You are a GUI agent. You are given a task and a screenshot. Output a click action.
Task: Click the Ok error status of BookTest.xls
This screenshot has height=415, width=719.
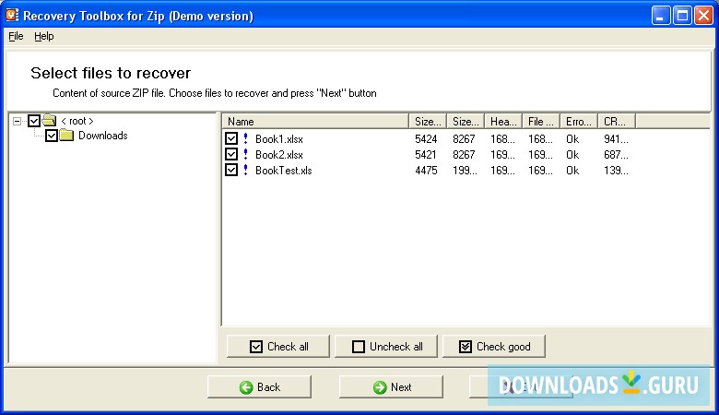click(x=572, y=170)
